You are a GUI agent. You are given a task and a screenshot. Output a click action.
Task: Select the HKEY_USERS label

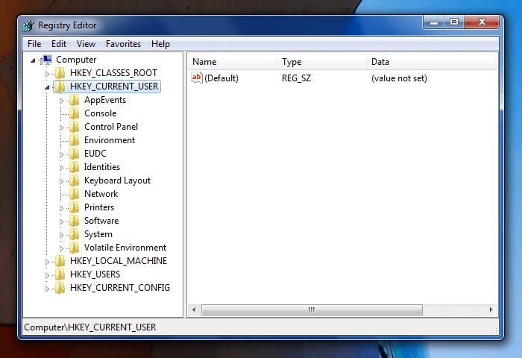(95, 274)
